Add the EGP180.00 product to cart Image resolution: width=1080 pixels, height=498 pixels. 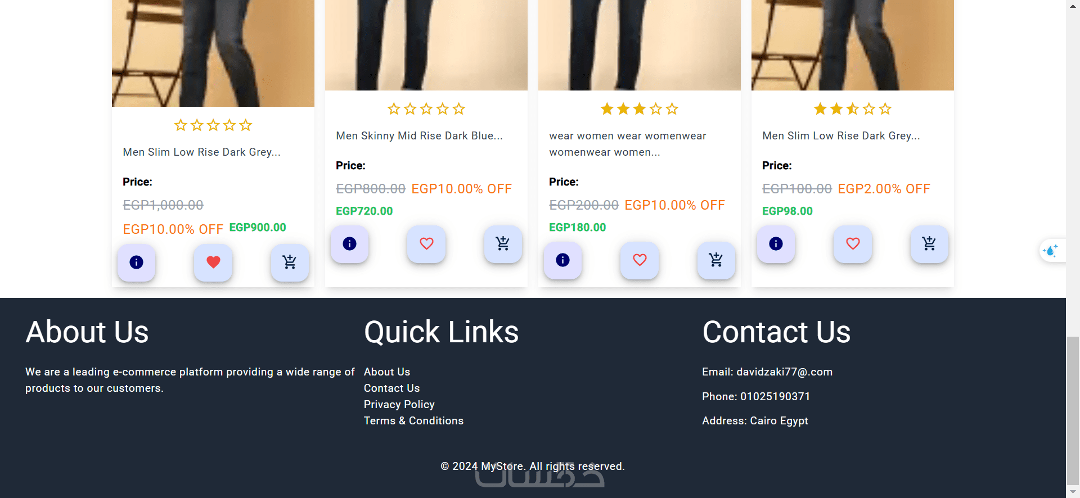coord(716,260)
